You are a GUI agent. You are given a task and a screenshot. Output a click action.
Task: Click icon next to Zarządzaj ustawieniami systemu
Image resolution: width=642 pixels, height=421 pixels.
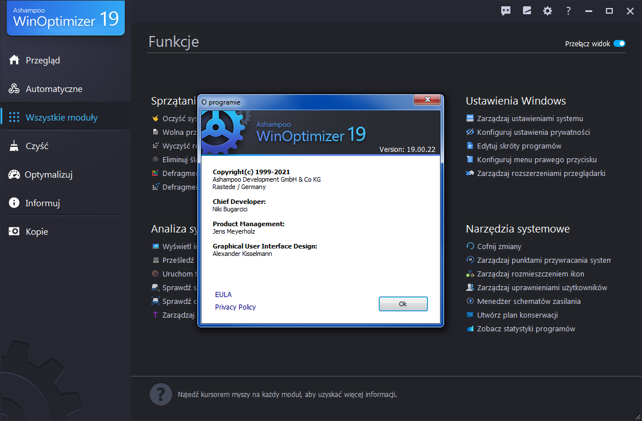[x=470, y=118]
